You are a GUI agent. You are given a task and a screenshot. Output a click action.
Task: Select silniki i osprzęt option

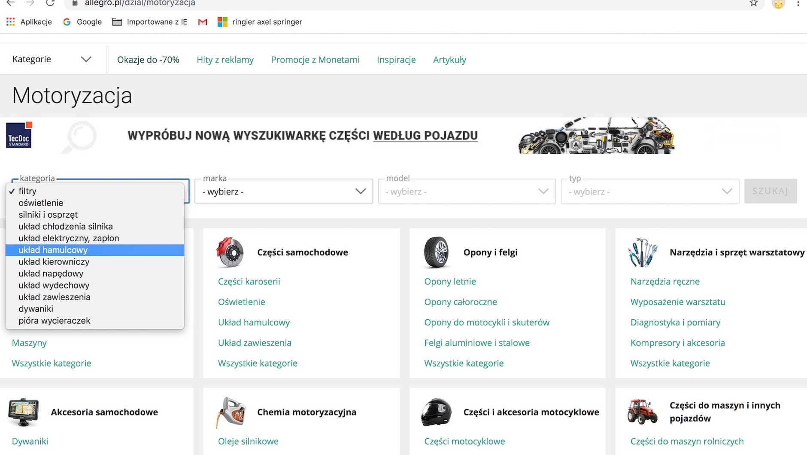click(94, 215)
